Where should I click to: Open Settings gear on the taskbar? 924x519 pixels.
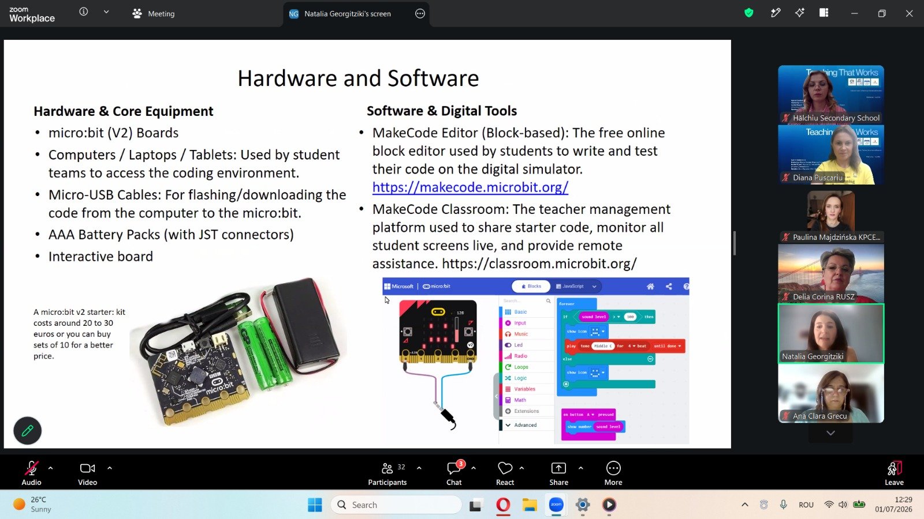click(x=583, y=505)
